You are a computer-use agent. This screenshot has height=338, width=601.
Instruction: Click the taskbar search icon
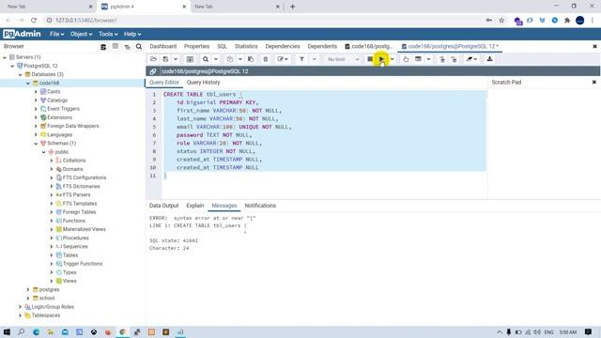[x=21, y=331]
